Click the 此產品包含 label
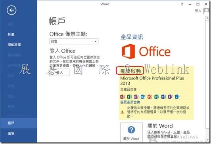The width and height of the screenshot is (211, 144). point(129,89)
